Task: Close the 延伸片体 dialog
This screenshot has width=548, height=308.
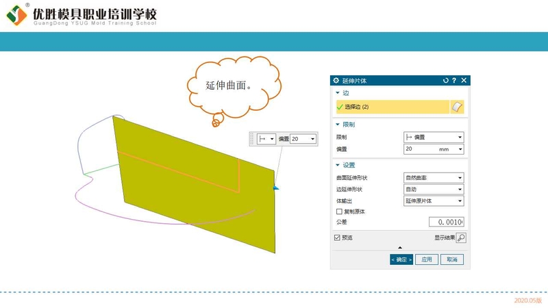Action: point(464,80)
